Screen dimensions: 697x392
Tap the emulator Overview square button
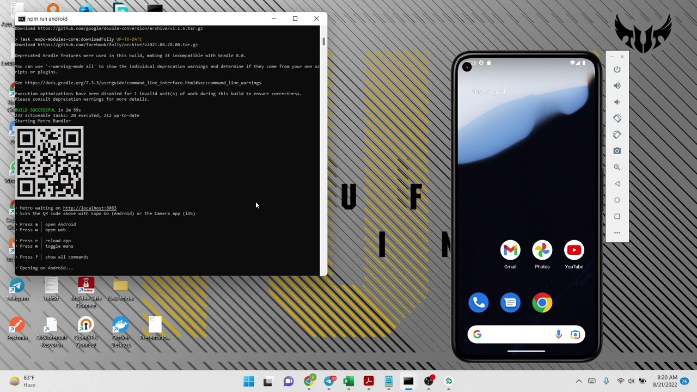click(x=617, y=216)
